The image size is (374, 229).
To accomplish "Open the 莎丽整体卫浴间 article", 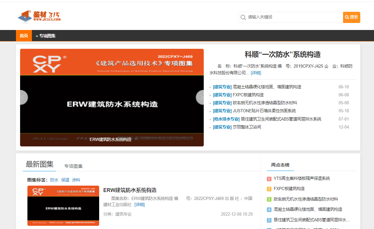I will (x=247, y=127).
